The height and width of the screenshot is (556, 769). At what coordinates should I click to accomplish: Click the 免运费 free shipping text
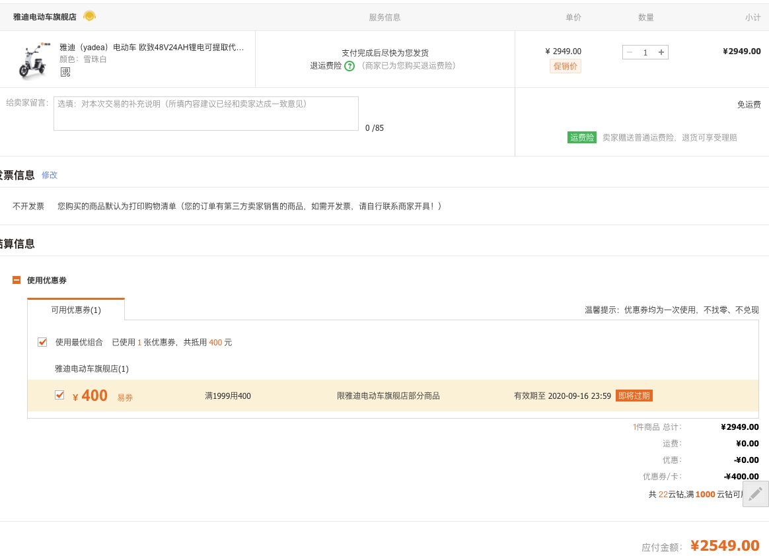coord(749,104)
